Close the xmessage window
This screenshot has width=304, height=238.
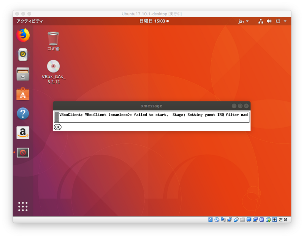pyautogui.click(x=246, y=106)
